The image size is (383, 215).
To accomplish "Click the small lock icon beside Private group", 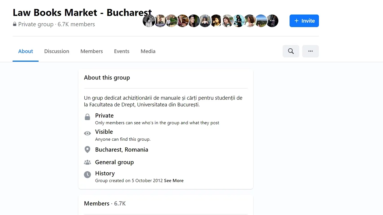I will tap(15, 24).
